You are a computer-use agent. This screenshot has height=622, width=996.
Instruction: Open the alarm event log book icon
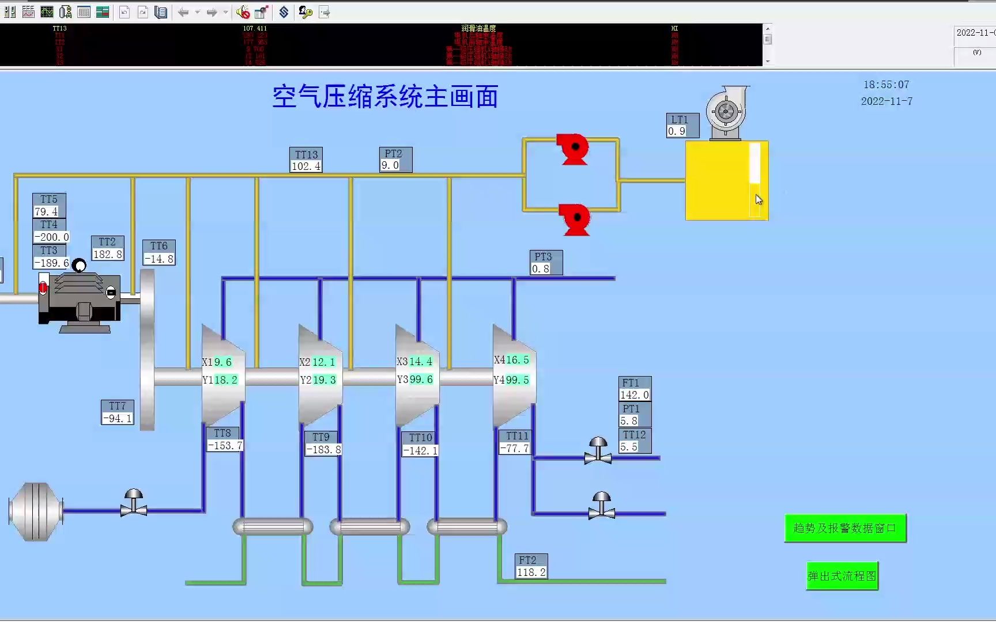click(x=162, y=12)
